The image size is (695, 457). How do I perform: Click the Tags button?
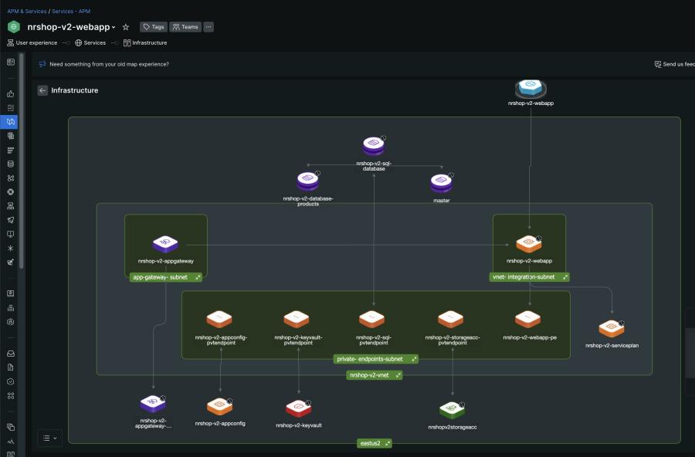pyautogui.click(x=153, y=27)
